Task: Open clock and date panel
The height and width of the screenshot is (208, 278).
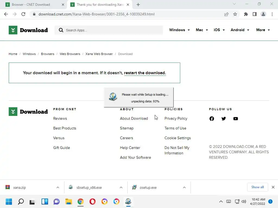Action: pyautogui.click(x=257, y=201)
